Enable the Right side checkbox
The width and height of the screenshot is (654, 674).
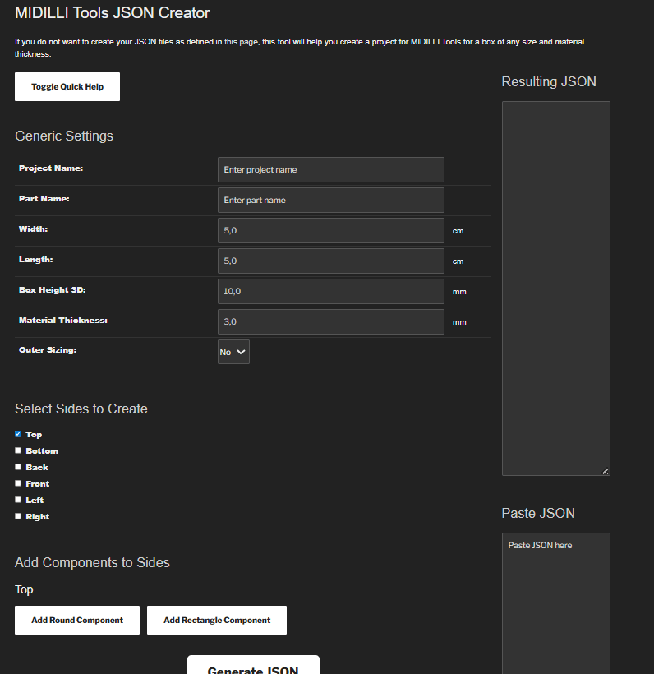18,516
